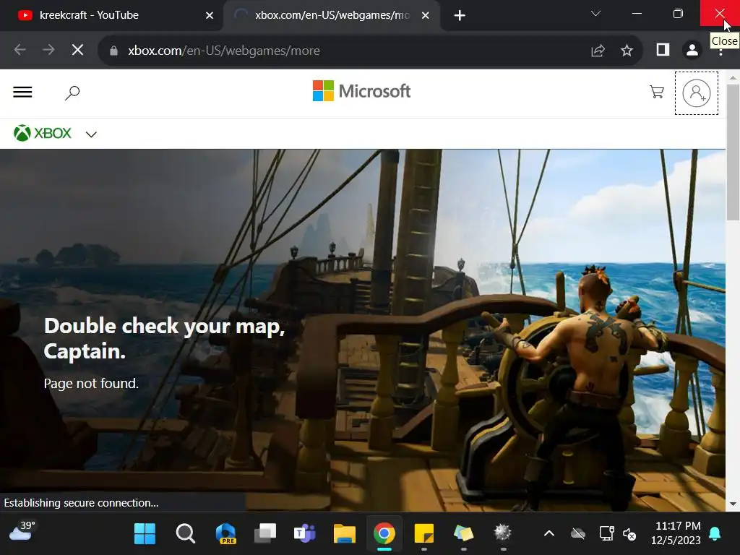Open the hamburger navigation menu
The image size is (740, 555).
coord(22,92)
